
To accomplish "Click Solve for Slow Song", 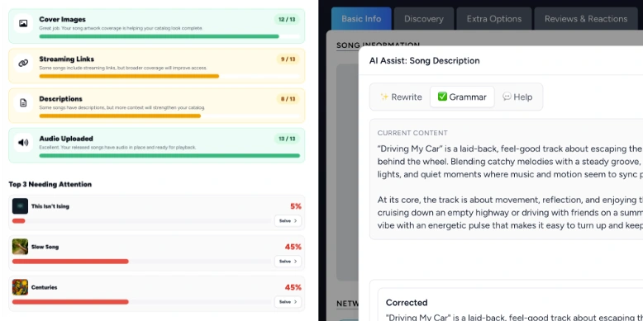I will pyautogui.click(x=288, y=262).
